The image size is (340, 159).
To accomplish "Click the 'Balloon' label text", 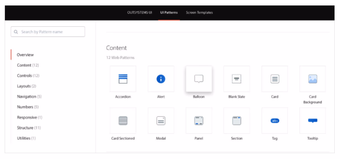I will click(x=199, y=97).
